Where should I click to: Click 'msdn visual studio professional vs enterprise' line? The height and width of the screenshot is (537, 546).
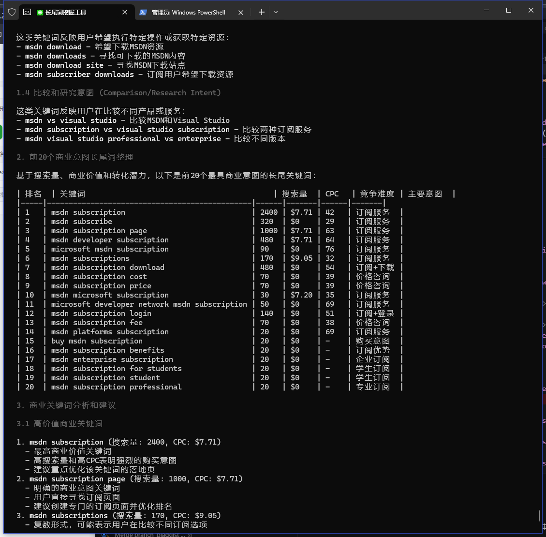click(x=151, y=138)
